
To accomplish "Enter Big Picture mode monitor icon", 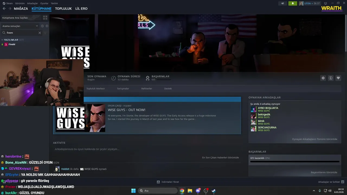I will [x=326, y=3].
